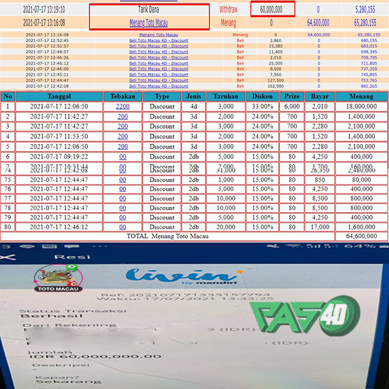Tap the 64% battery indicator in phone status bar
The height and width of the screenshot is (389, 389).
tap(360, 246)
